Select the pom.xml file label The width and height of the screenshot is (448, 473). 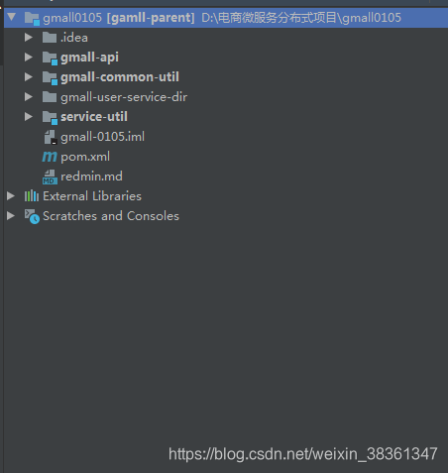pyautogui.click(x=85, y=157)
